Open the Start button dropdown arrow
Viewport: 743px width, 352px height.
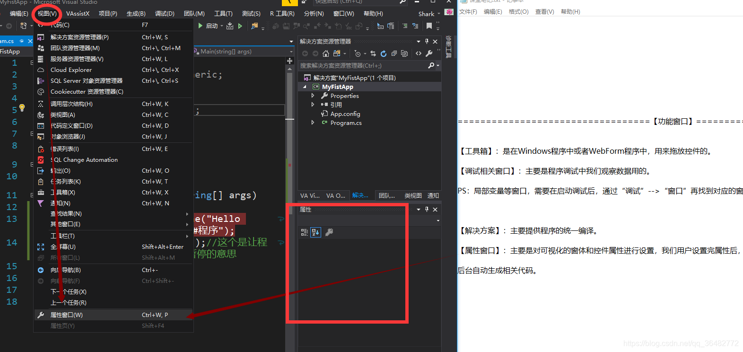pyautogui.click(x=222, y=26)
